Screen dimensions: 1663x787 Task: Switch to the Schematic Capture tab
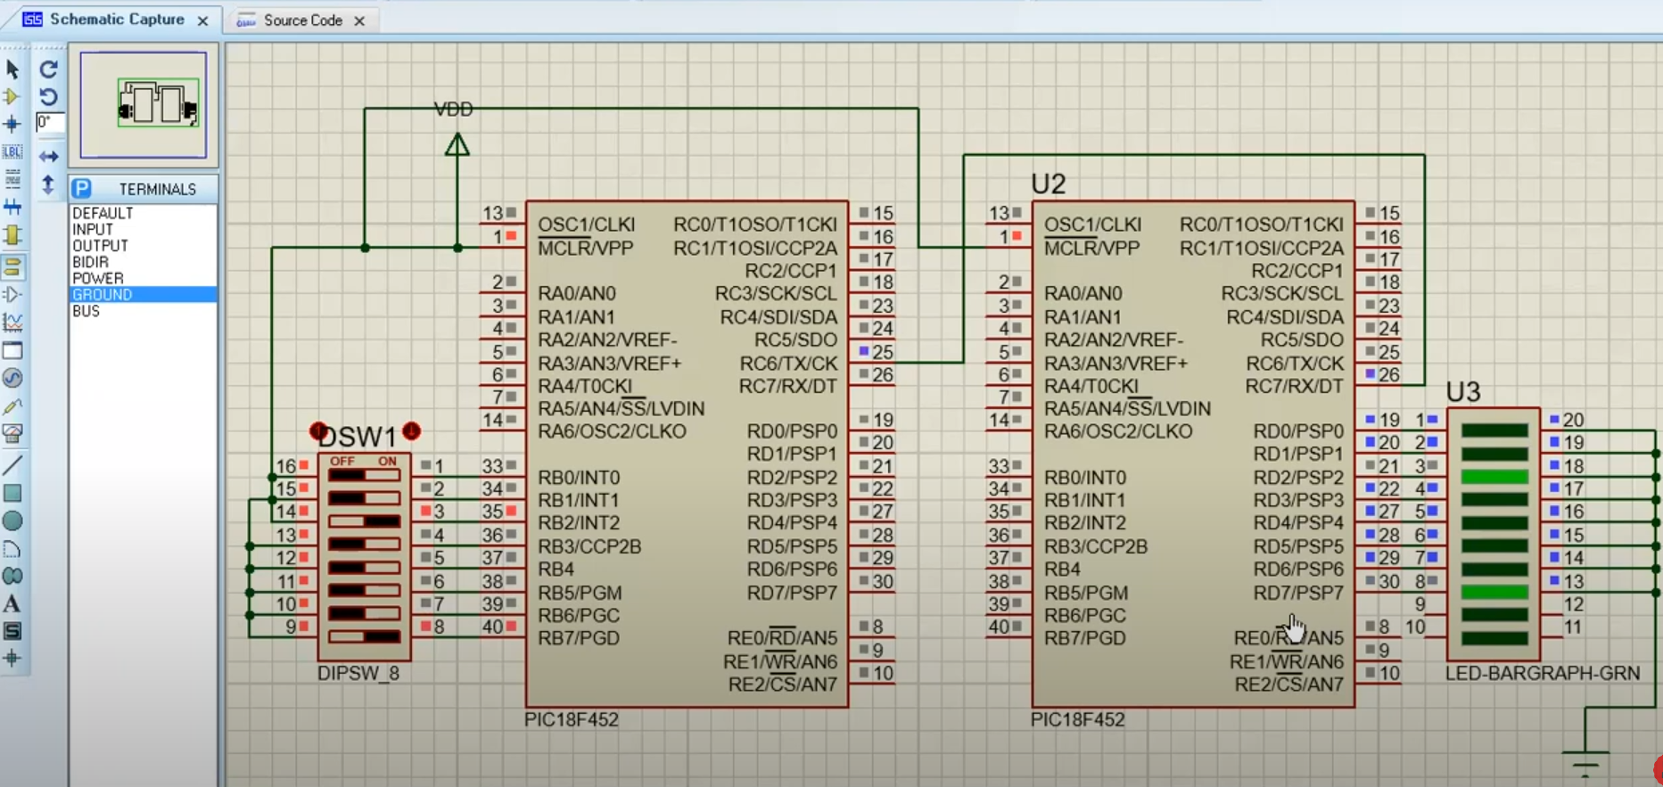click(x=116, y=20)
